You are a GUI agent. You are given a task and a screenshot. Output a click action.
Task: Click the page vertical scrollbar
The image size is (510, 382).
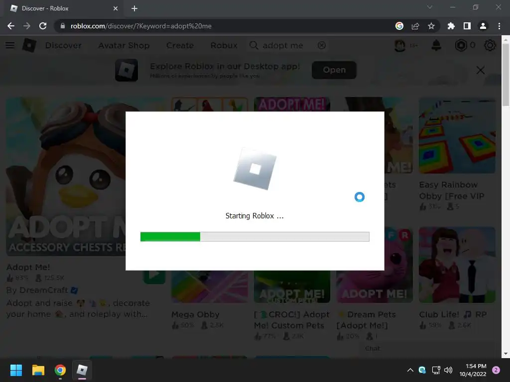click(506, 75)
